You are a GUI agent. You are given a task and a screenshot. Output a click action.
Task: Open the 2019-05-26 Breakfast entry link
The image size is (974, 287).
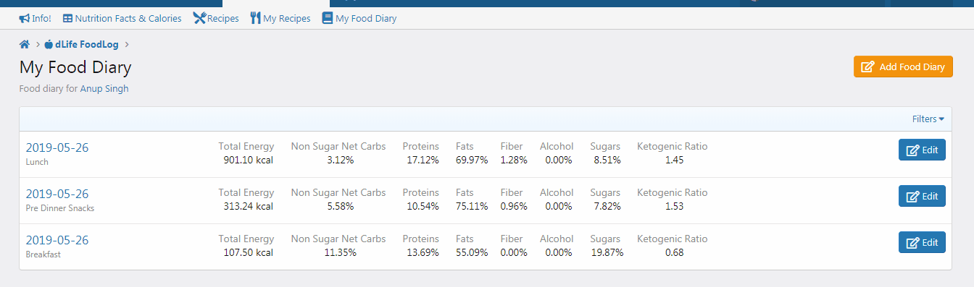[x=57, y=240]
